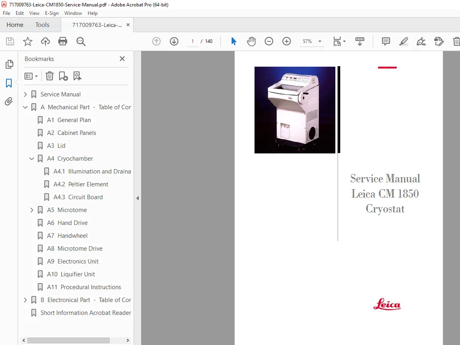This screenshot has height=345, width=460.
Task: Activate the Hand pan tool
Action: click(x=251, y=41)
